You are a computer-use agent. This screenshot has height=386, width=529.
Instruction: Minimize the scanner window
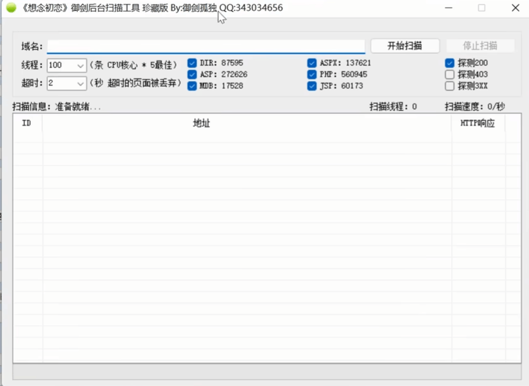click(x=449, y=8)
